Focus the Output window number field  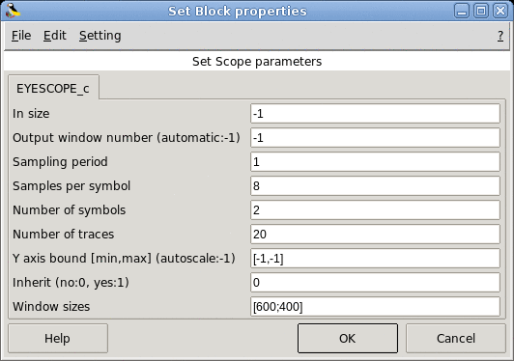click(x=375, y=138)
